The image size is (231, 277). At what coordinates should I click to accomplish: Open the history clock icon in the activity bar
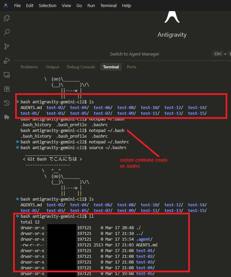(7, 103)
